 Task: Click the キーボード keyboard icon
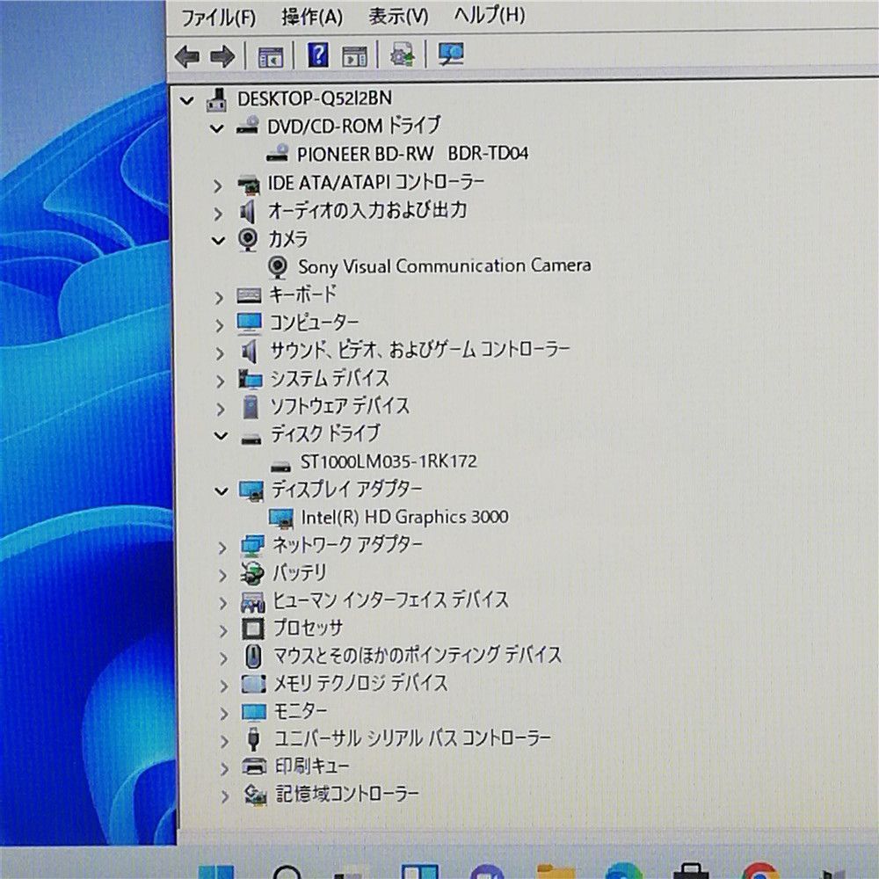[x=249, y=295]
